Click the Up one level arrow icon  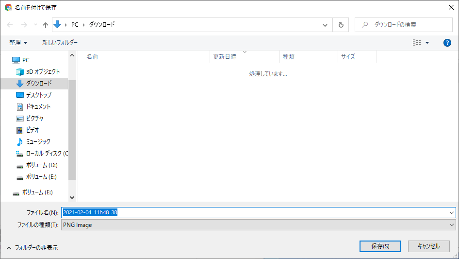pos(46,25)
